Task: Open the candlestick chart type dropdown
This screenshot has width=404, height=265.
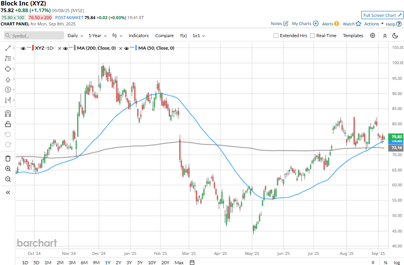Action: coord(117,36)
